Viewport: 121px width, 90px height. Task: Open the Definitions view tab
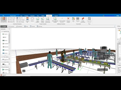point(19,26)
